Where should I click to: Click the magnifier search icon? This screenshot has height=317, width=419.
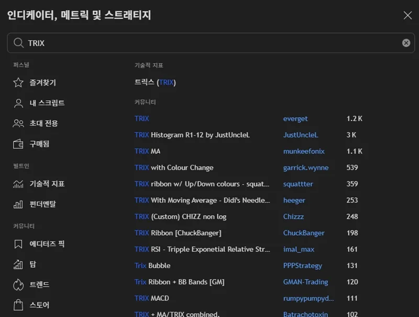[x=18, y=43]
